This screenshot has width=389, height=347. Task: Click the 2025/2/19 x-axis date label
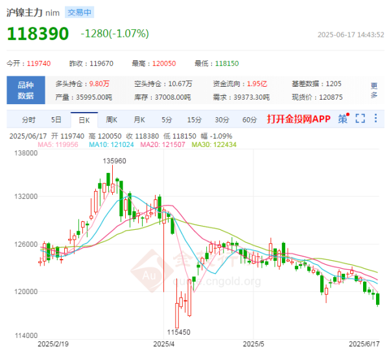53,344
